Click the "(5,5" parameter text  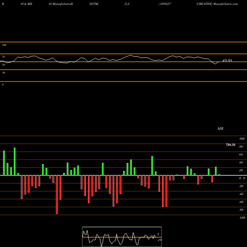[x=127, y=4]
